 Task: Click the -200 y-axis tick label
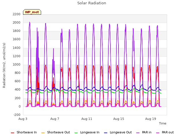pyautogui.click(x=17, y=115)
